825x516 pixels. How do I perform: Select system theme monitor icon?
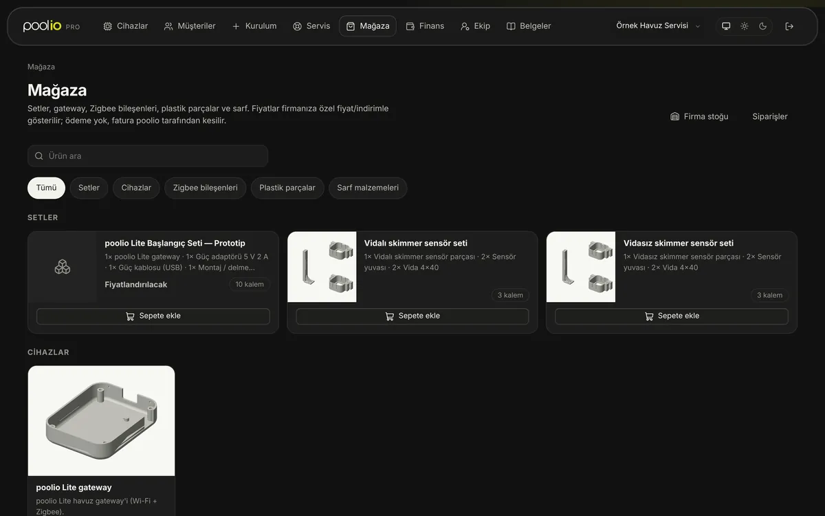[x=726, y=26]
